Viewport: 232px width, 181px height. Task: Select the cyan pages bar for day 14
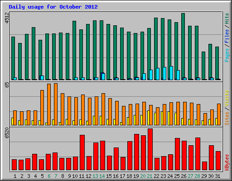click(103, 76)
